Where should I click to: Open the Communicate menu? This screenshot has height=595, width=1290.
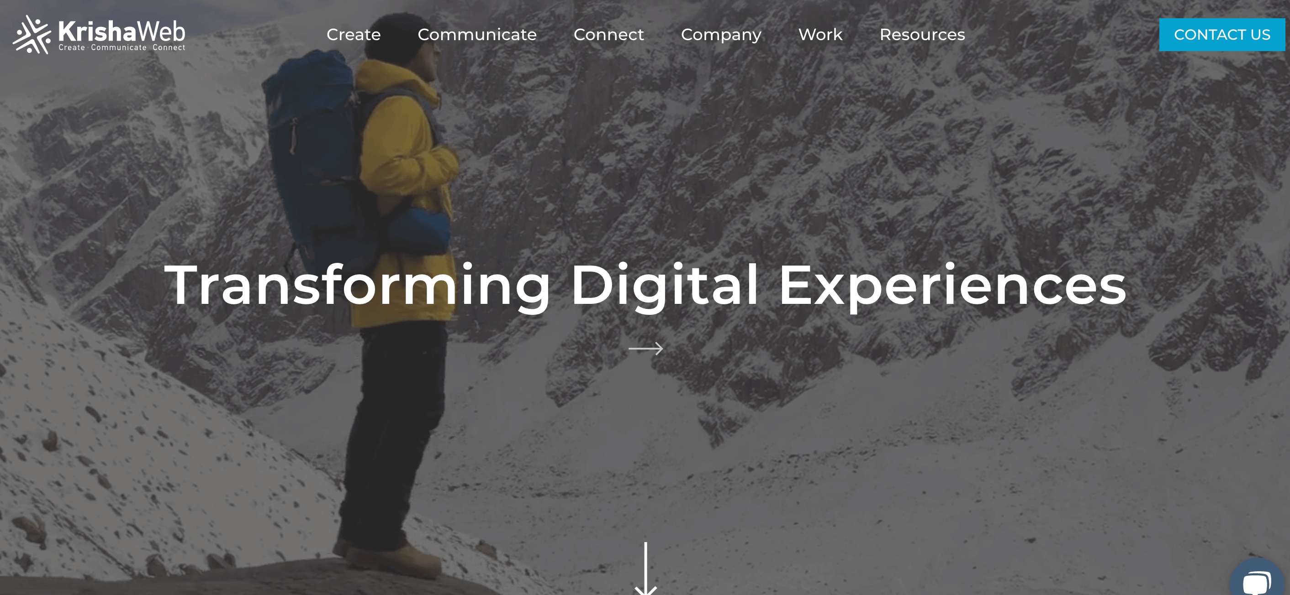click(477, 35)
